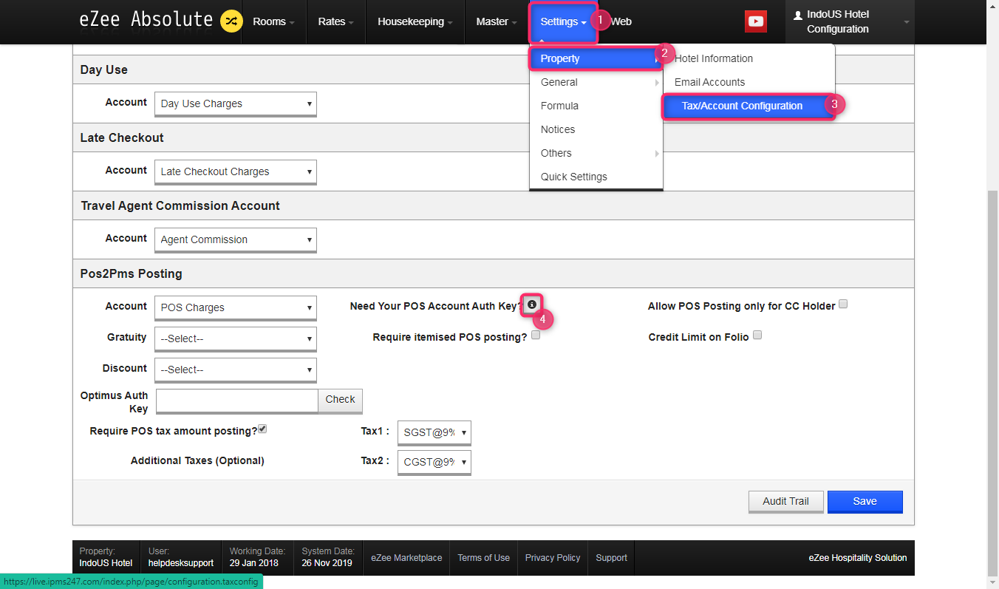Click the yellow shuffle icon beside eZee Absolute
Viewport: 999px width, 589px height.
(231, 21)
